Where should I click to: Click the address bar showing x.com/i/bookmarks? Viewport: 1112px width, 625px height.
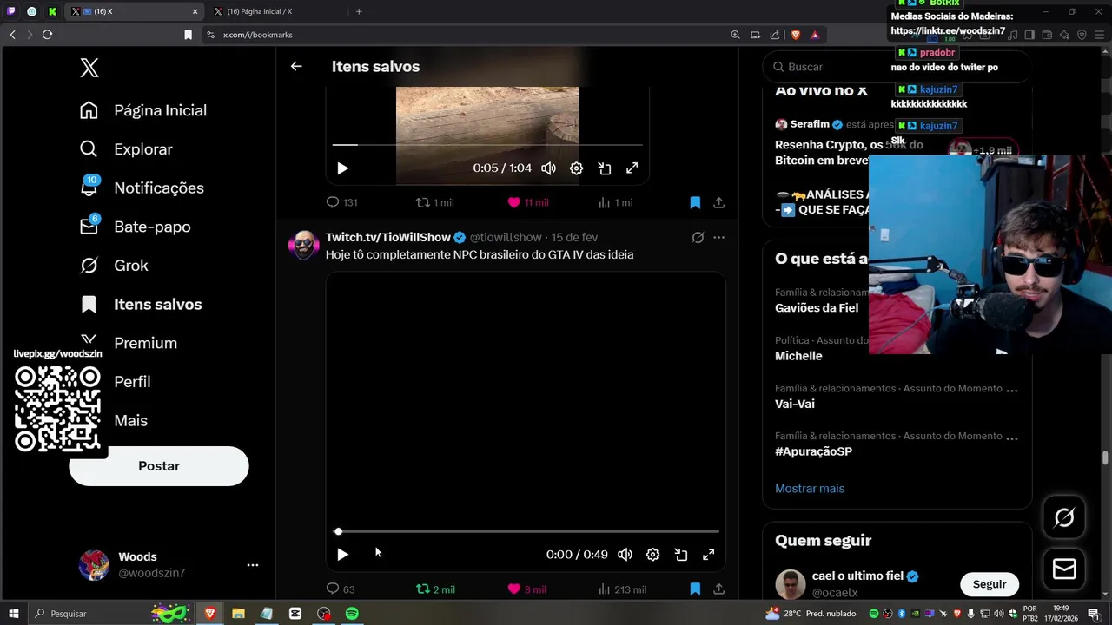click(469, 35)
